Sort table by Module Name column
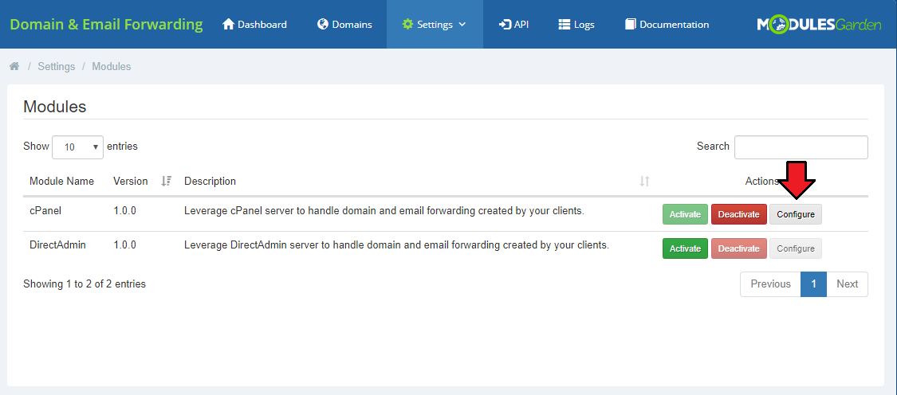The height and width of the screenshot is (395, 897). pos(61,182)
